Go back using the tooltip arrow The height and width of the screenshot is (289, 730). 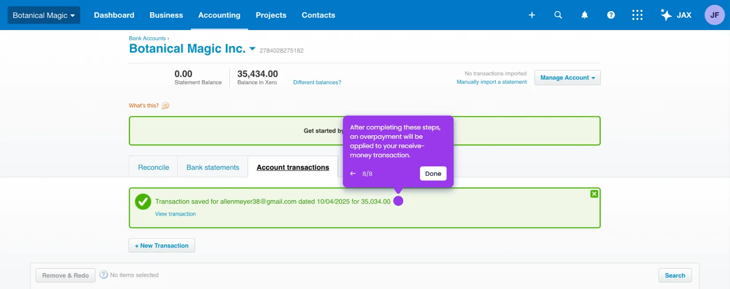tap(353, 174)
